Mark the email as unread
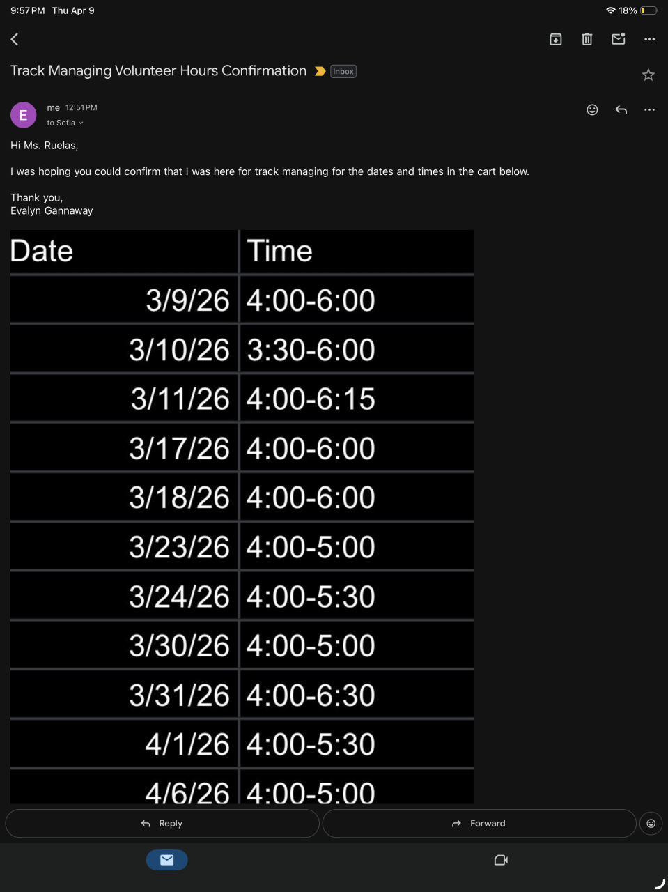The width and height of the screenshot is (668, 892). pyautogui.click(x=619, y=39)
